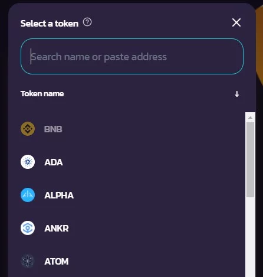Click the ATOM token logo
Image resolution: width=263 pixels, height=277 pixels.
[x=28, y=261]
